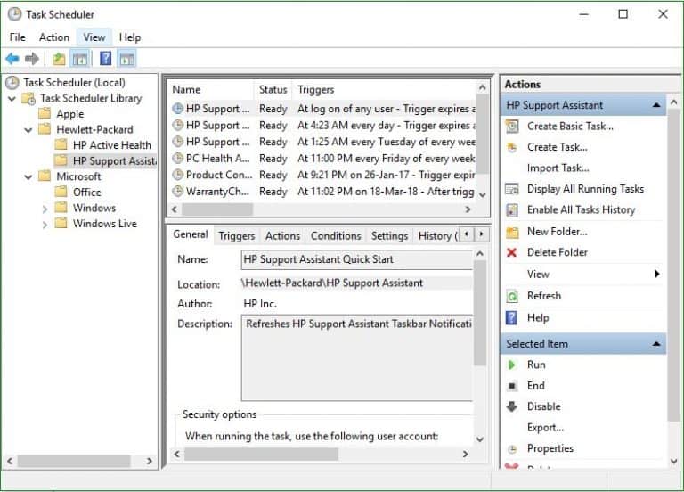Expand the View submenu arrow

(x=656, y=275)
